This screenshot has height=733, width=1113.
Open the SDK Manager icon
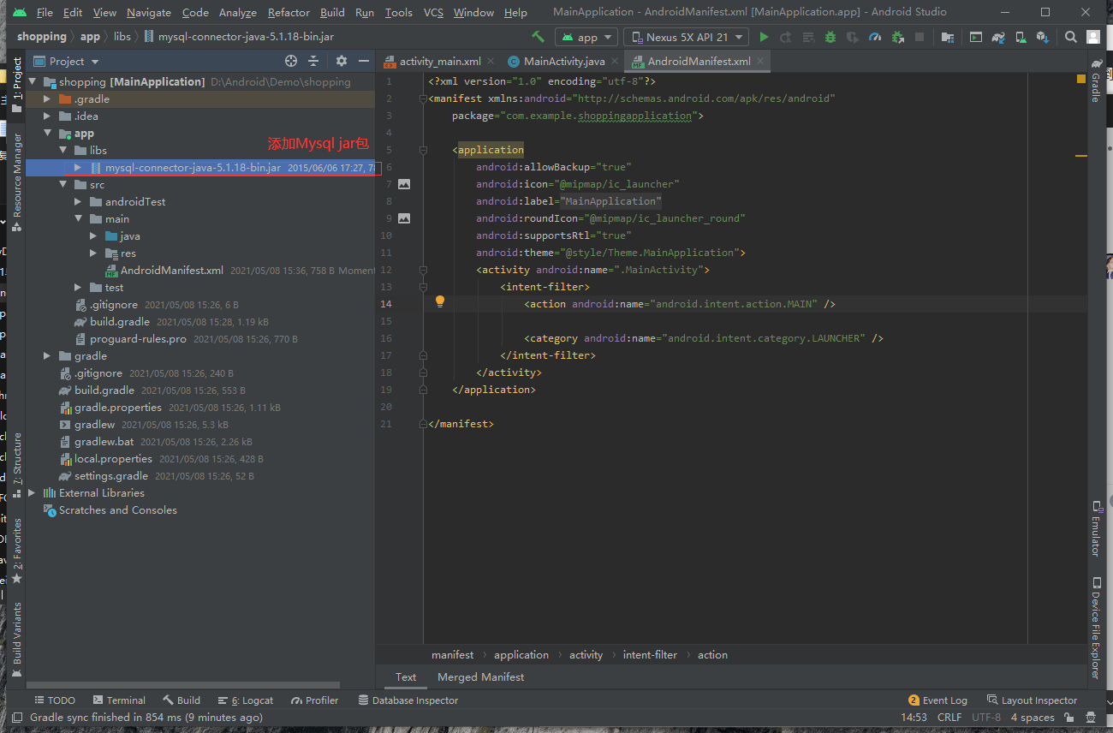point(1042,37)
